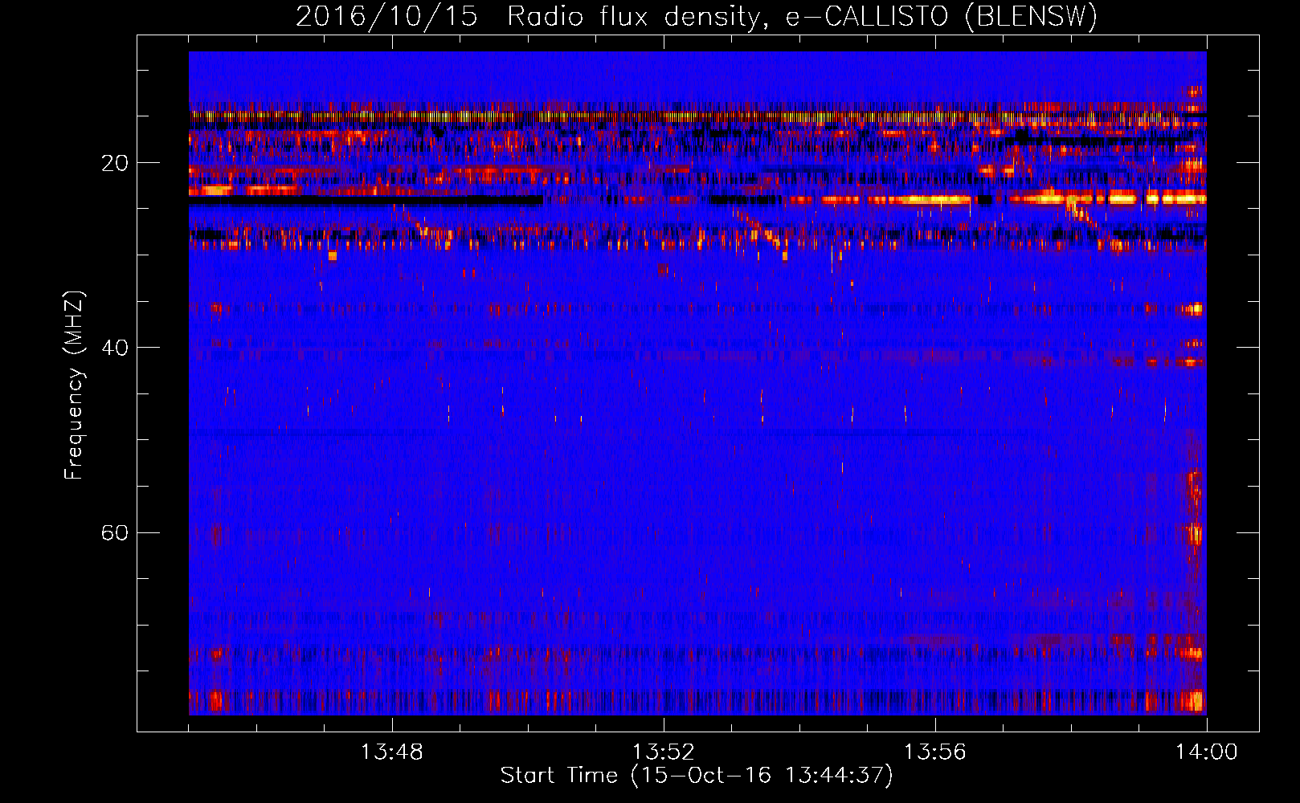Click the 13:52 time tick label
Screen dimensions: 1300x803
(663, 752)
